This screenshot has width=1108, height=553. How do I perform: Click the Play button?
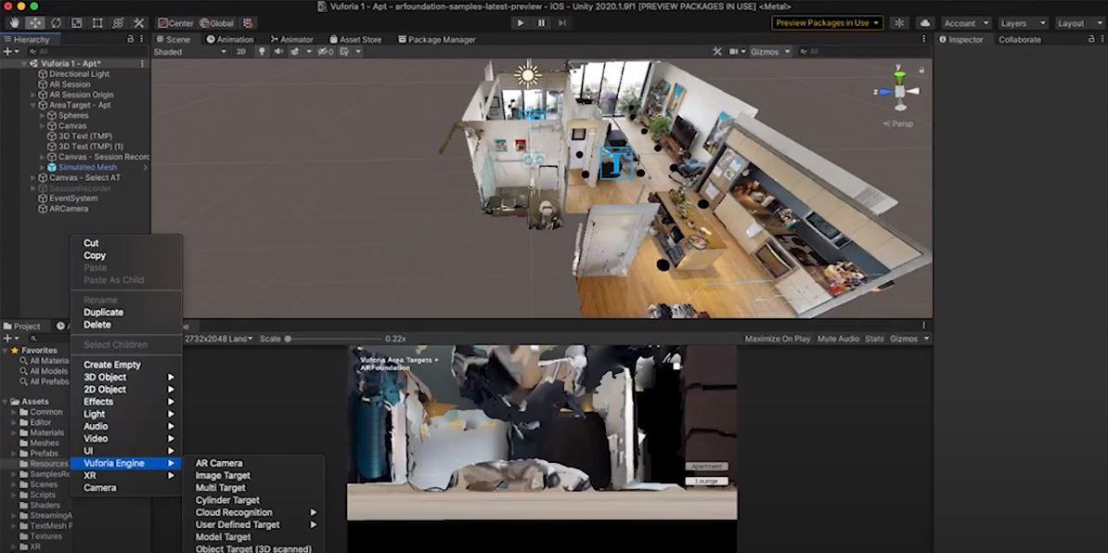521,23
